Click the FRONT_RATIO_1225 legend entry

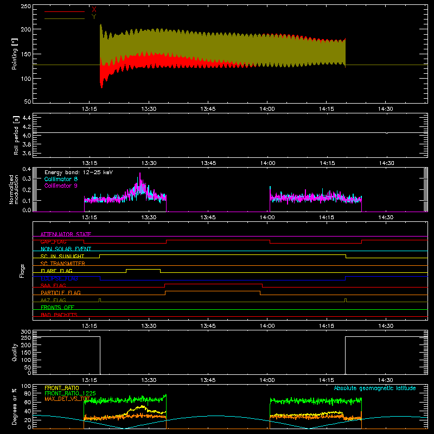tap(71, 393)
